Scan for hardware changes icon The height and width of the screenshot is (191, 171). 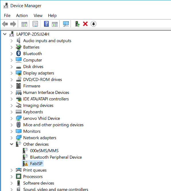[66, 24]
